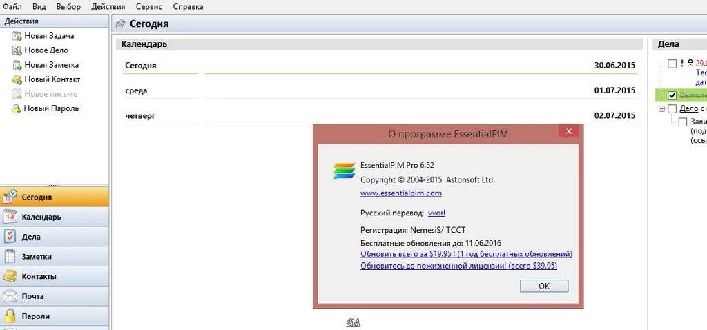Close the About EssentialPIM dialog
707x330 pixels.
569,131
